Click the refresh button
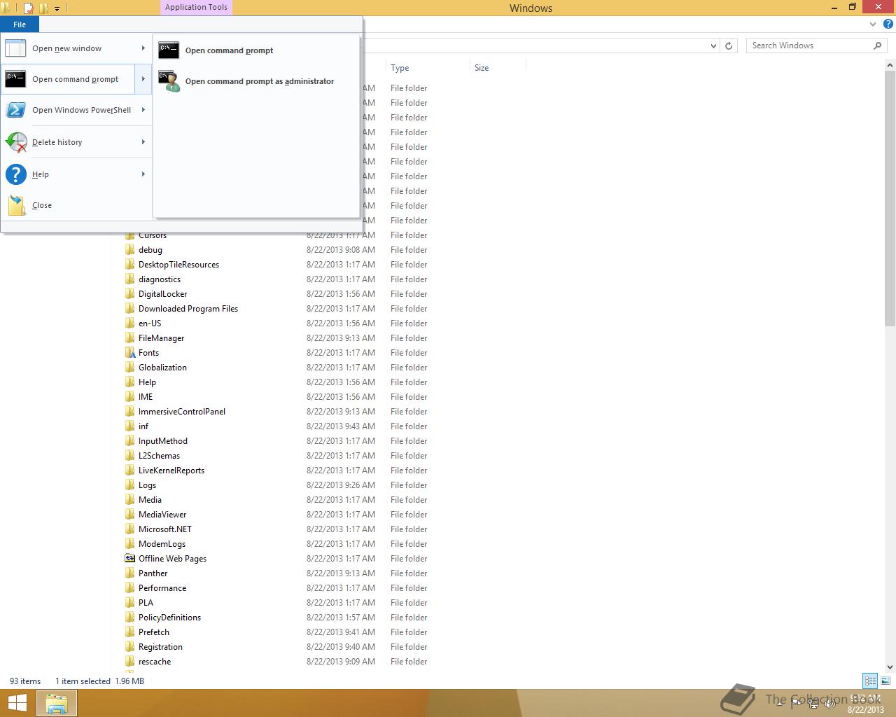This screenshot has height=717, width=896. 729,46
